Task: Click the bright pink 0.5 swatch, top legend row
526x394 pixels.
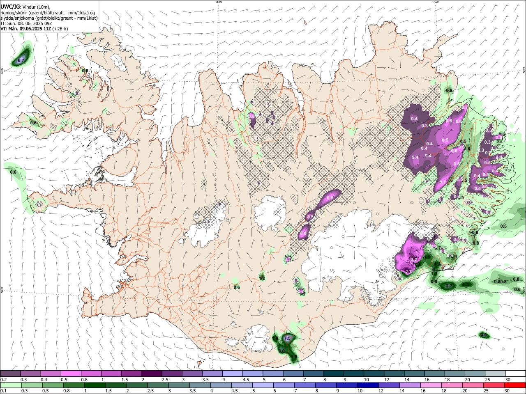Action: pyautogui.click(x=71, y=374)
